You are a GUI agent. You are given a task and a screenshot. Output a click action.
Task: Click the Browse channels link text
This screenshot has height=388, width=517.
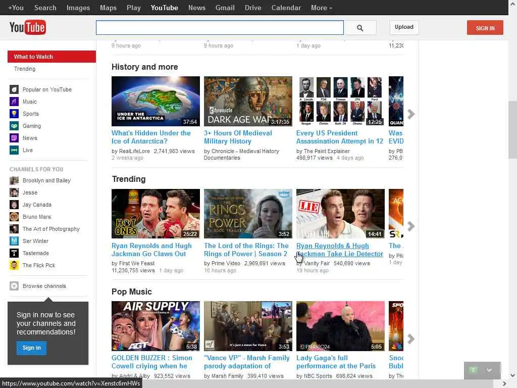44,286
